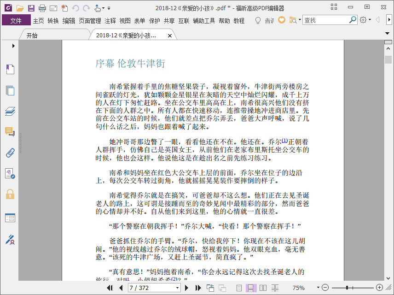The height and width of the screenshot is (295, 394).
Task: Open the Attachments paperclip panel
Action: 10,153
